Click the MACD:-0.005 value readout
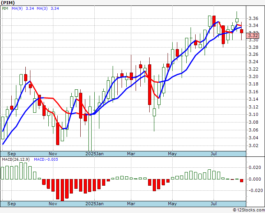The image size is (265, 213). [x=46, y=160]
